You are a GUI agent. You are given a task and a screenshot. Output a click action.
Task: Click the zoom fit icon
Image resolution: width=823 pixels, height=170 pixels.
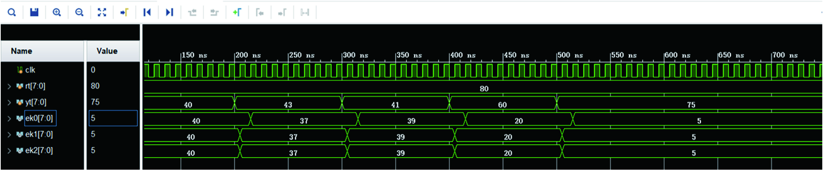102,12
